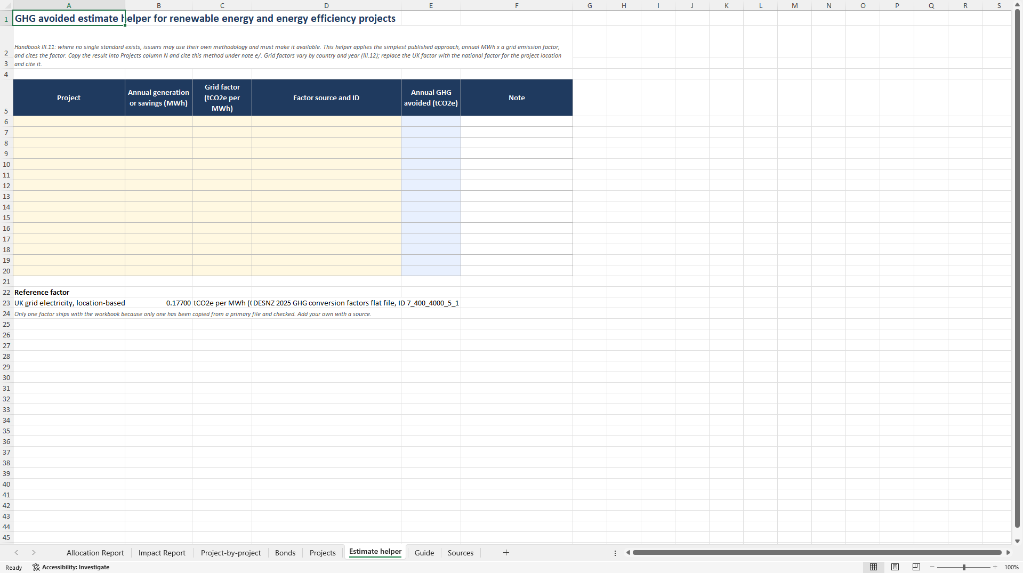Viewport: 1023px width, 573px height.
Task: Click horizontal scrollbar left arrow
Action: [628, 553]
